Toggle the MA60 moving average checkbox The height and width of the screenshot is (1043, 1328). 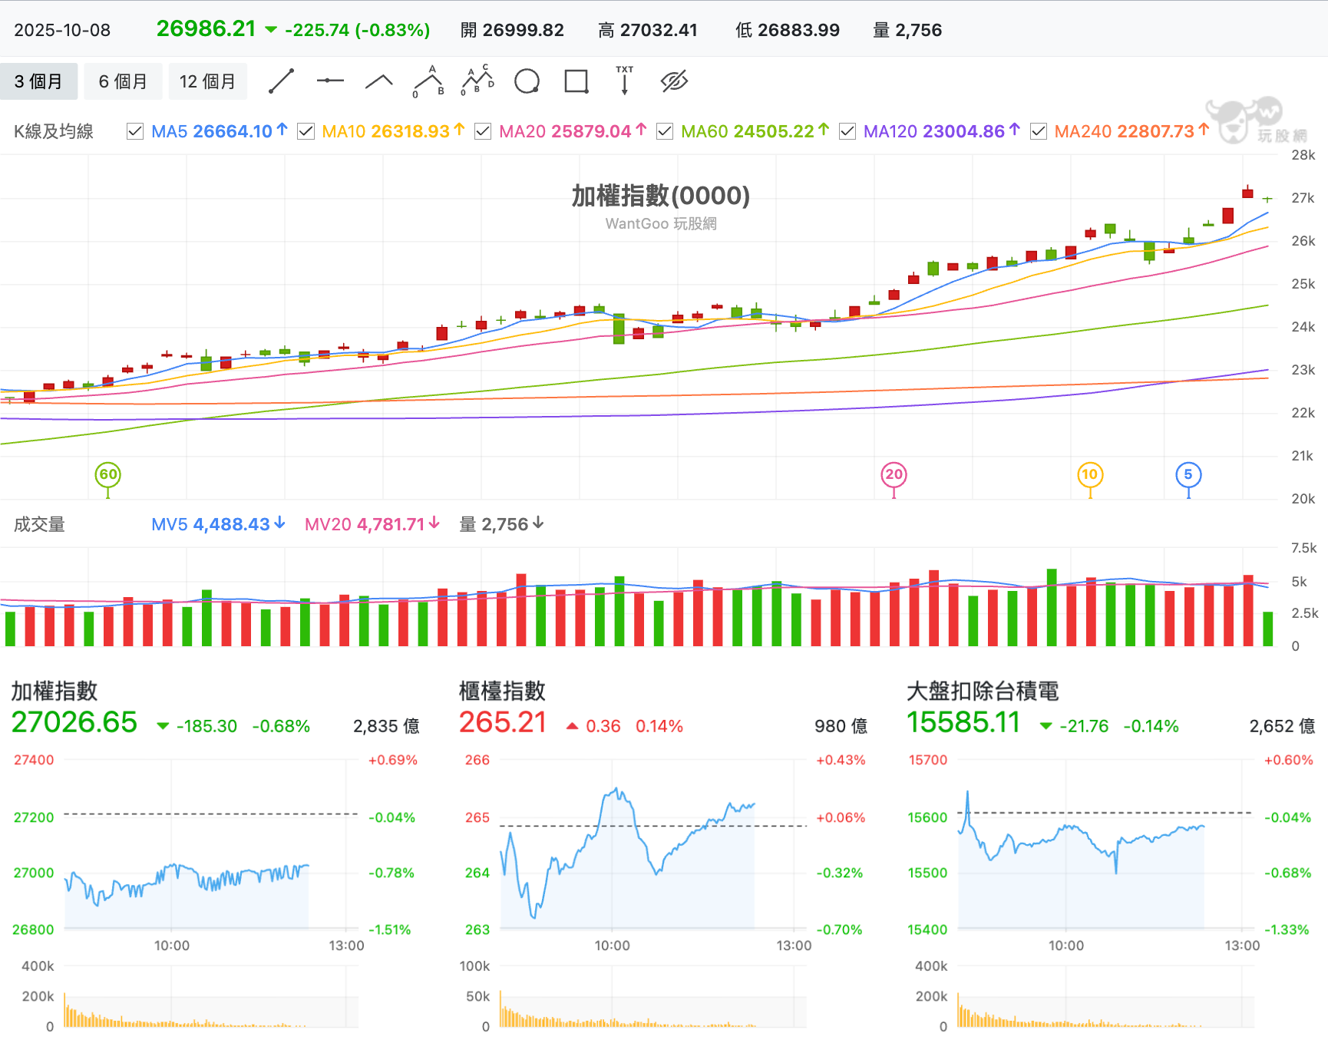point(665,132)
